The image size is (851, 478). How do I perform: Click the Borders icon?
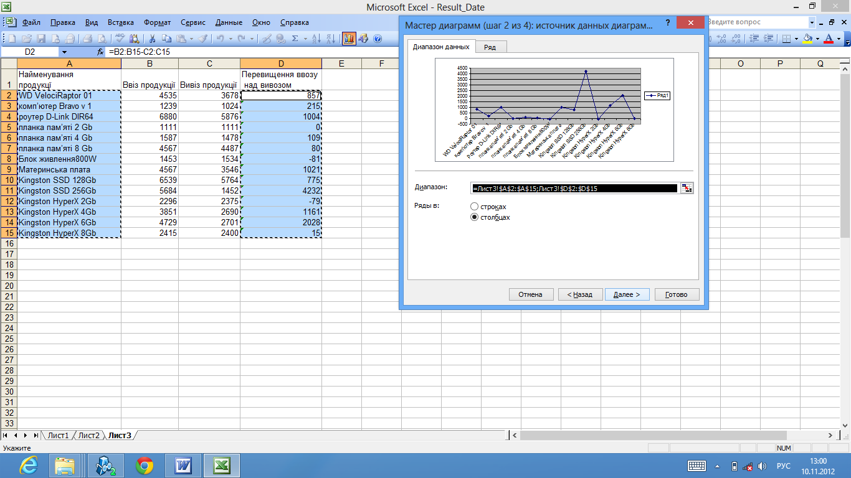click(x=786, y=39)
